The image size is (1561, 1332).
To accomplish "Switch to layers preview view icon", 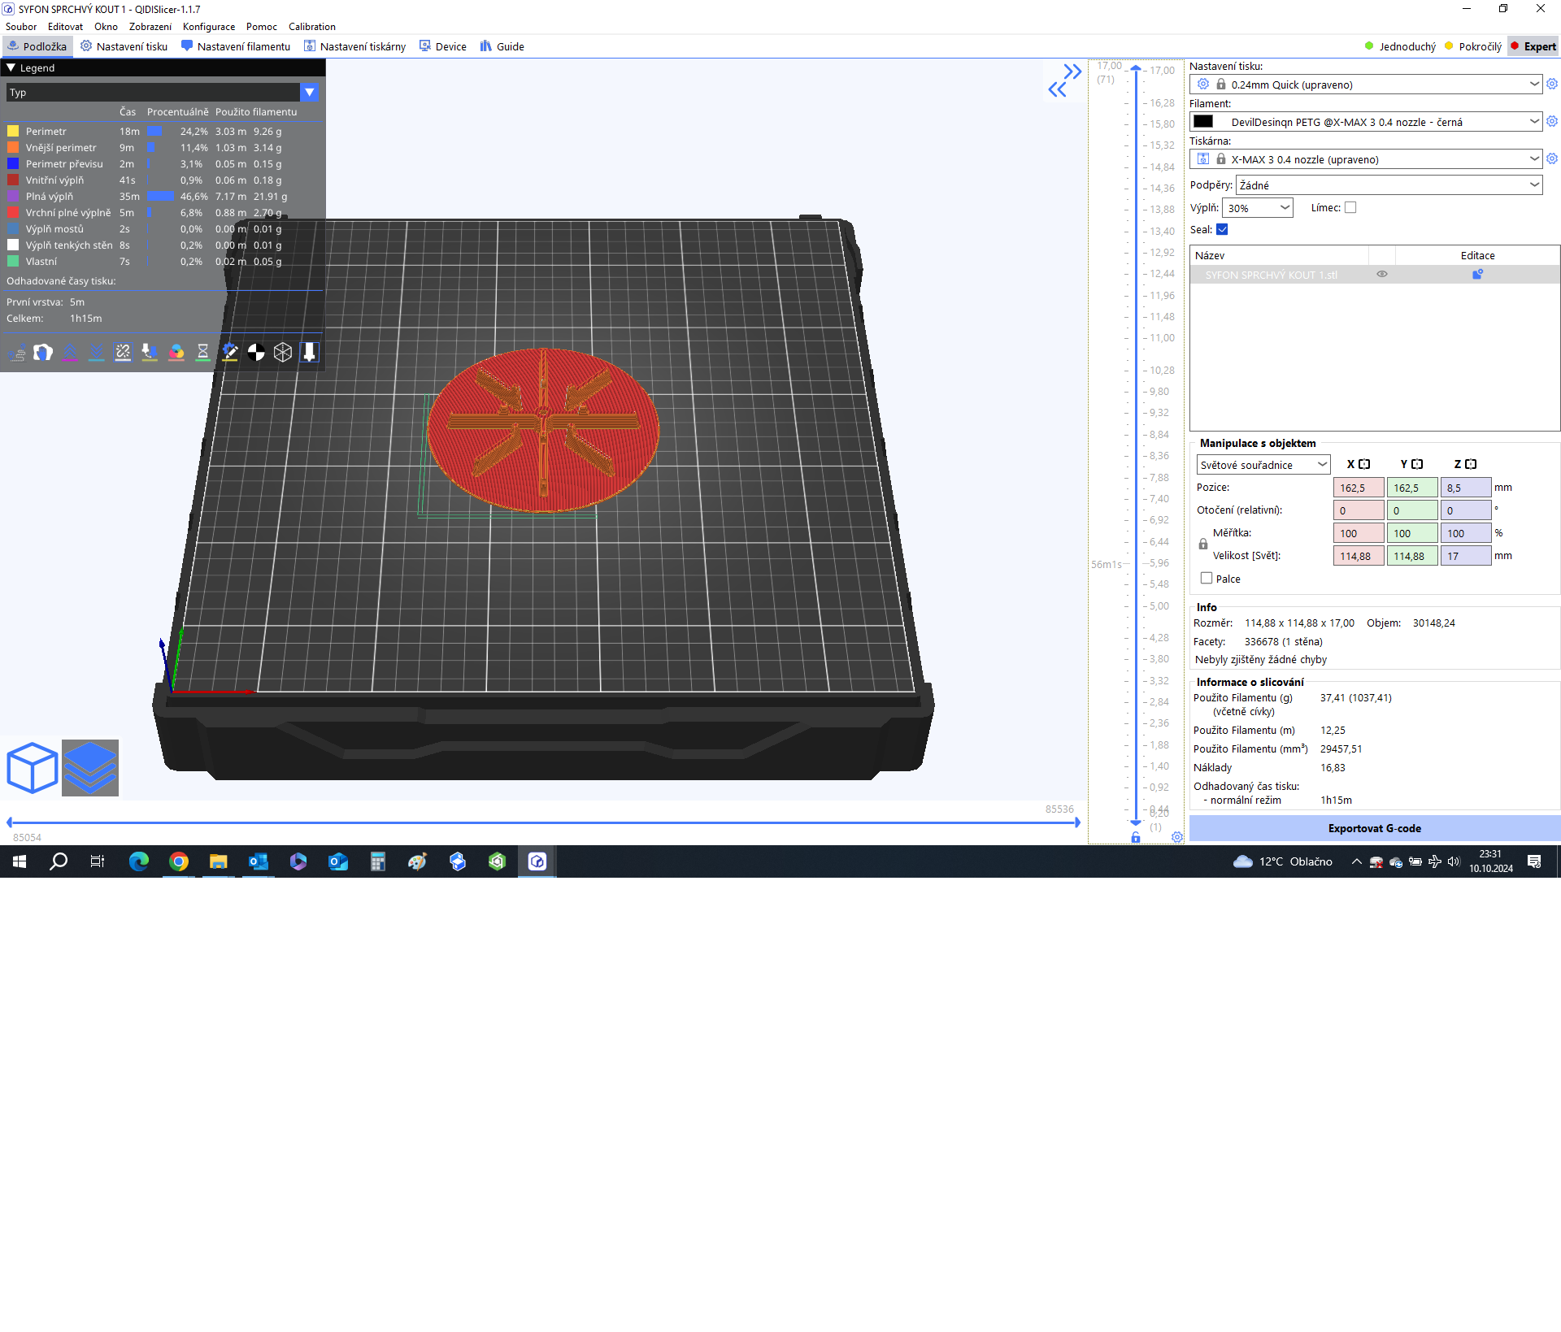I will pyautogui.click(x=90, y=768).
